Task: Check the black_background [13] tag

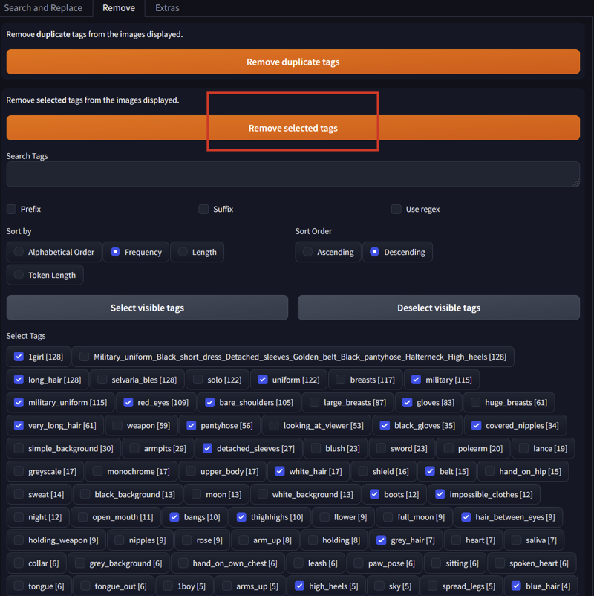Action: coord(85,494)
